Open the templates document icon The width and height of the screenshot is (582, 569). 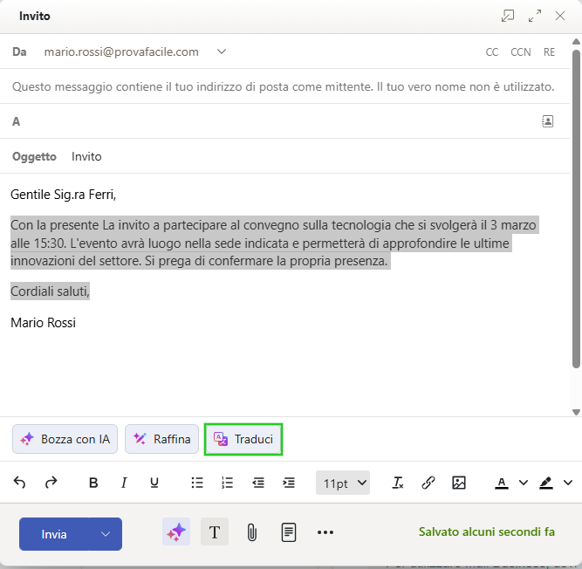288,532
